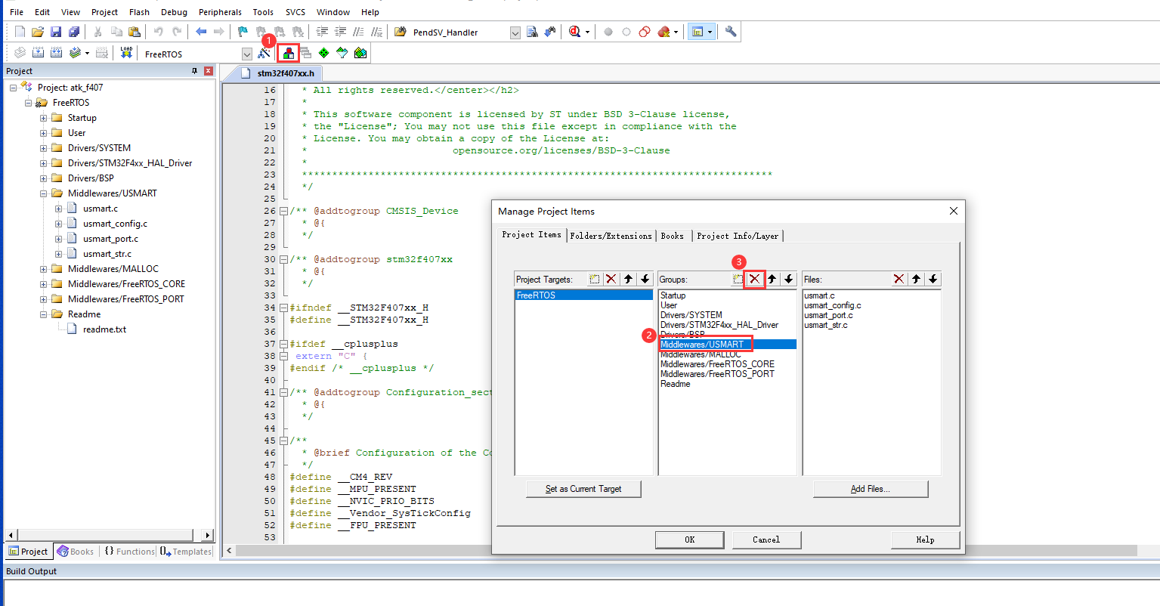
Task: Open the PendSV_Handler symbol dropdown
Action: [515, 32]
